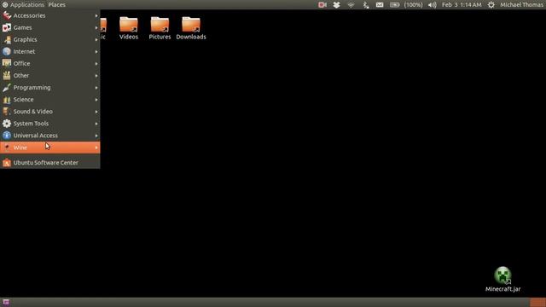546x307 pixels.
Task: Expand the arrow next to System Tools
Action: click(96, 124)
